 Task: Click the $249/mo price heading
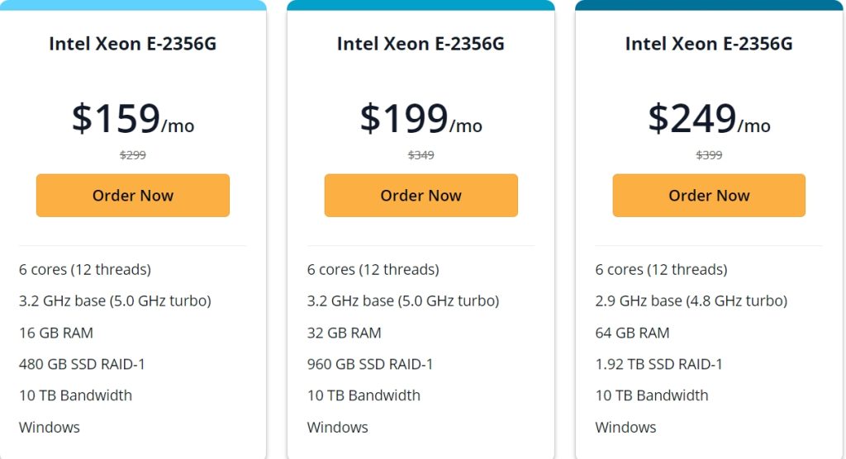pos(709,119)
